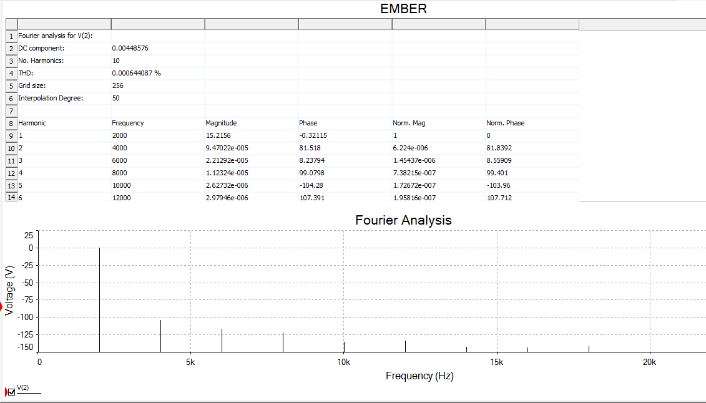This screenshot has width=706, height=403.
Task: Click the phase cell 99.0798
Action: 345,173
